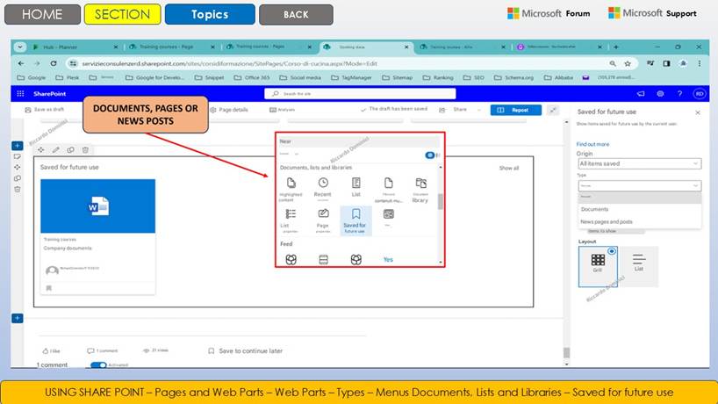Image resolution: width=718 pixels, height=404 pixels.
Task: Select the Document library web part
Action: [420, 190]
